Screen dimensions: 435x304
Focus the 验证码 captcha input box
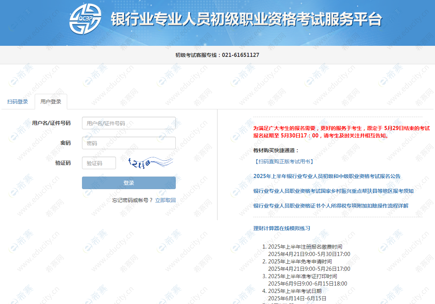[x=99, y=163]
